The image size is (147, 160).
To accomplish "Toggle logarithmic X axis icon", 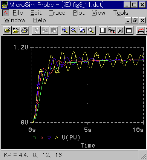I will [103, 30].
